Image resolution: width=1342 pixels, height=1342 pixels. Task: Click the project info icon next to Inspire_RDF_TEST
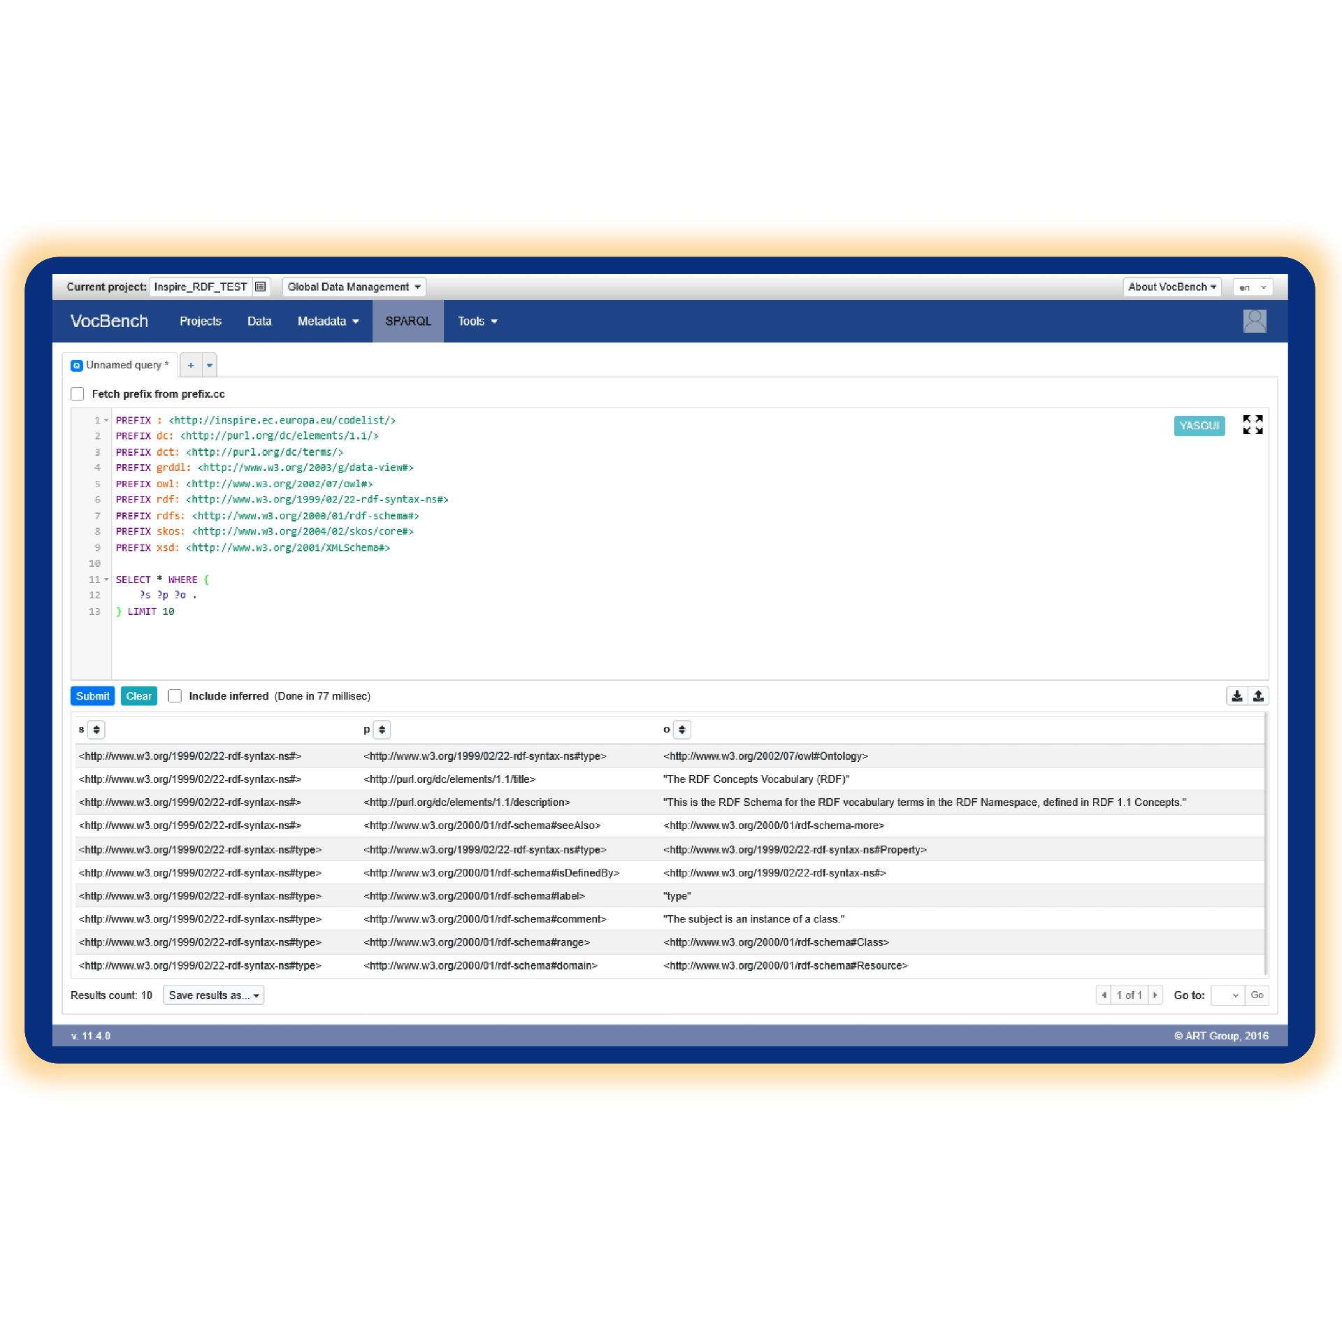click(x=260, y=287)
